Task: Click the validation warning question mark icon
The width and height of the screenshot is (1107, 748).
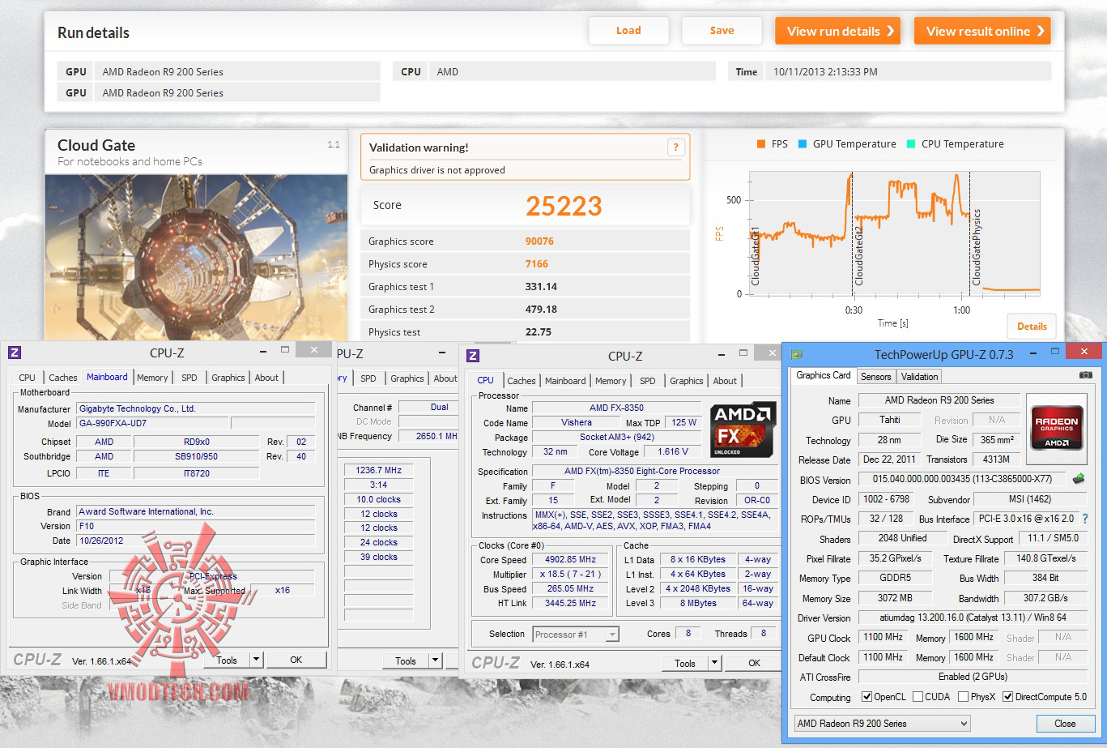Action: pos(676,147)
